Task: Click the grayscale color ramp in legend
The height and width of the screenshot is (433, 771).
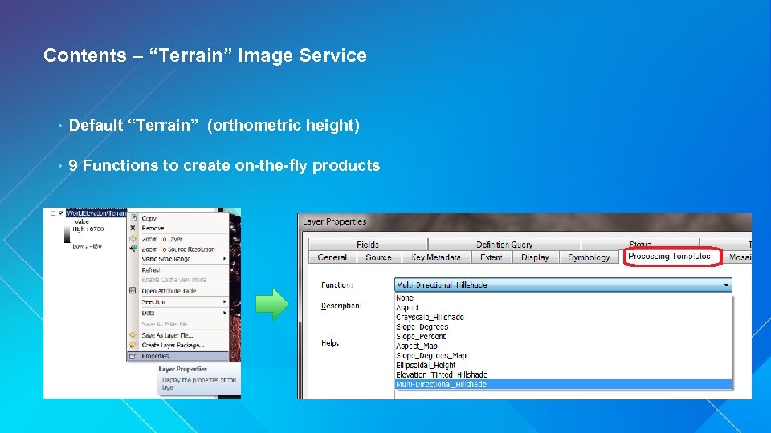Action: coord(67,234)
